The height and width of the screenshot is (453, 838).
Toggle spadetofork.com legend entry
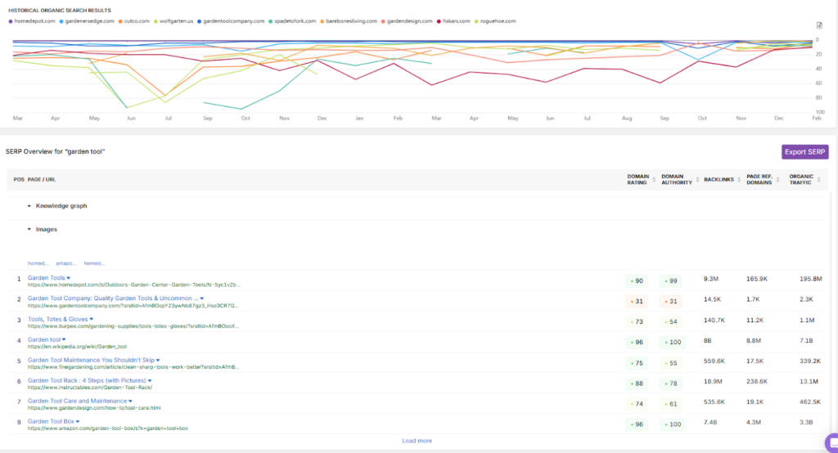(x=292, y=21)
